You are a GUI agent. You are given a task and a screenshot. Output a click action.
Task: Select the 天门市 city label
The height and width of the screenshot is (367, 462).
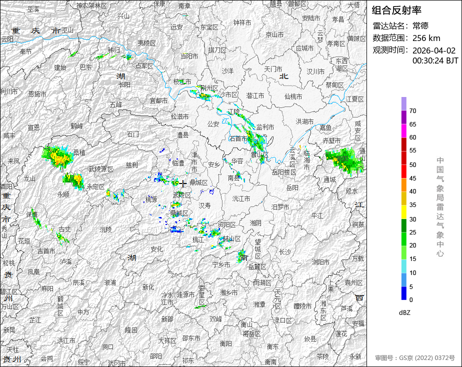273,69
